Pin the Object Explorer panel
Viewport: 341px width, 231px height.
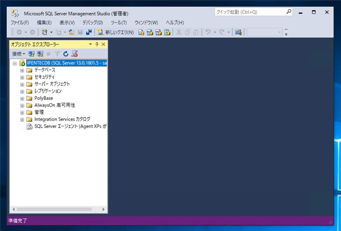(97, 44)
